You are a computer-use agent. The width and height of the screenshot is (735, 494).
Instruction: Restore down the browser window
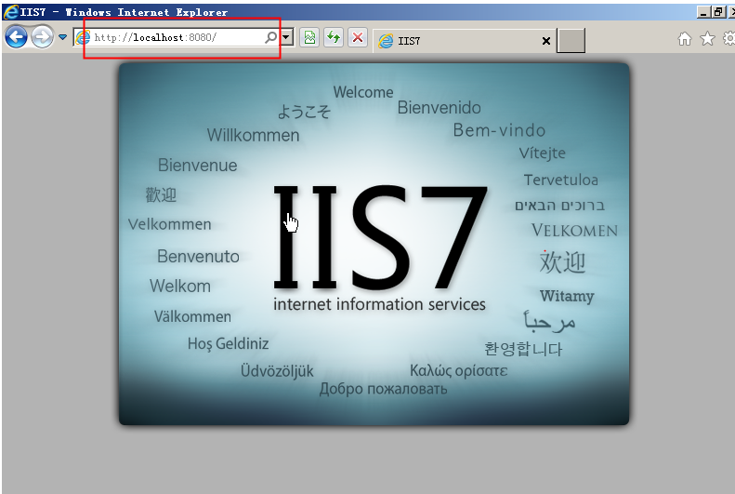(x=718, y=12)
